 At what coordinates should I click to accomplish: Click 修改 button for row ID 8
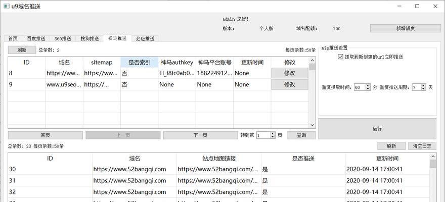tap(289, 73)
